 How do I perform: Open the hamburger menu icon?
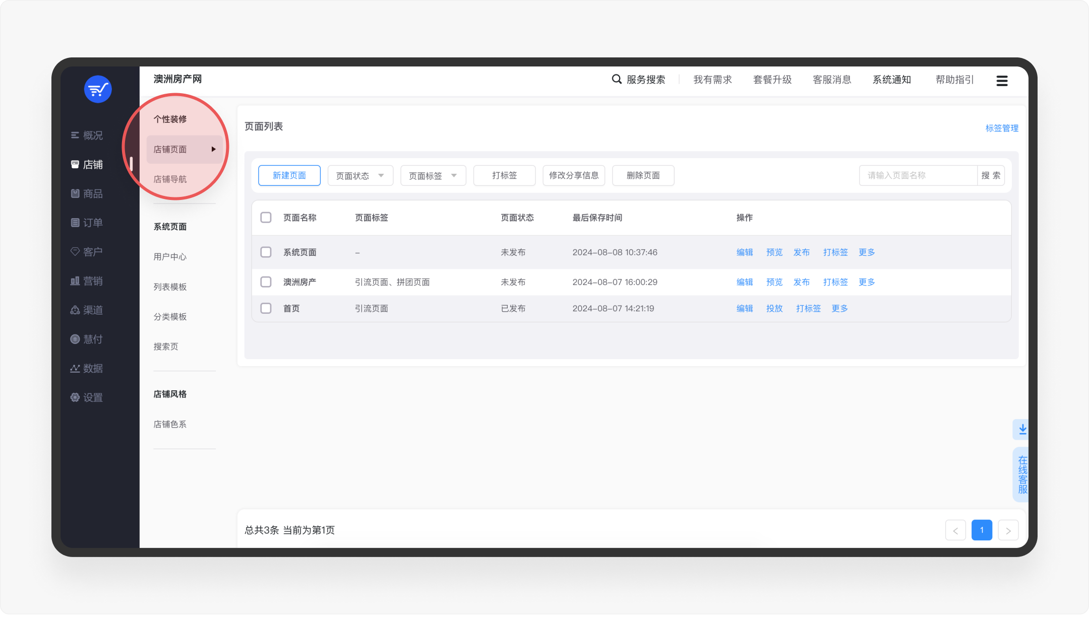[x=1002, y=81]
